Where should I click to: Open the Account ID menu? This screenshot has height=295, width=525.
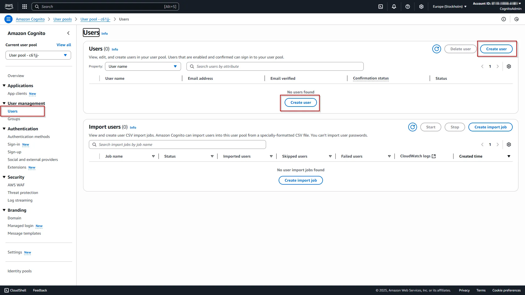coord(497,4)
